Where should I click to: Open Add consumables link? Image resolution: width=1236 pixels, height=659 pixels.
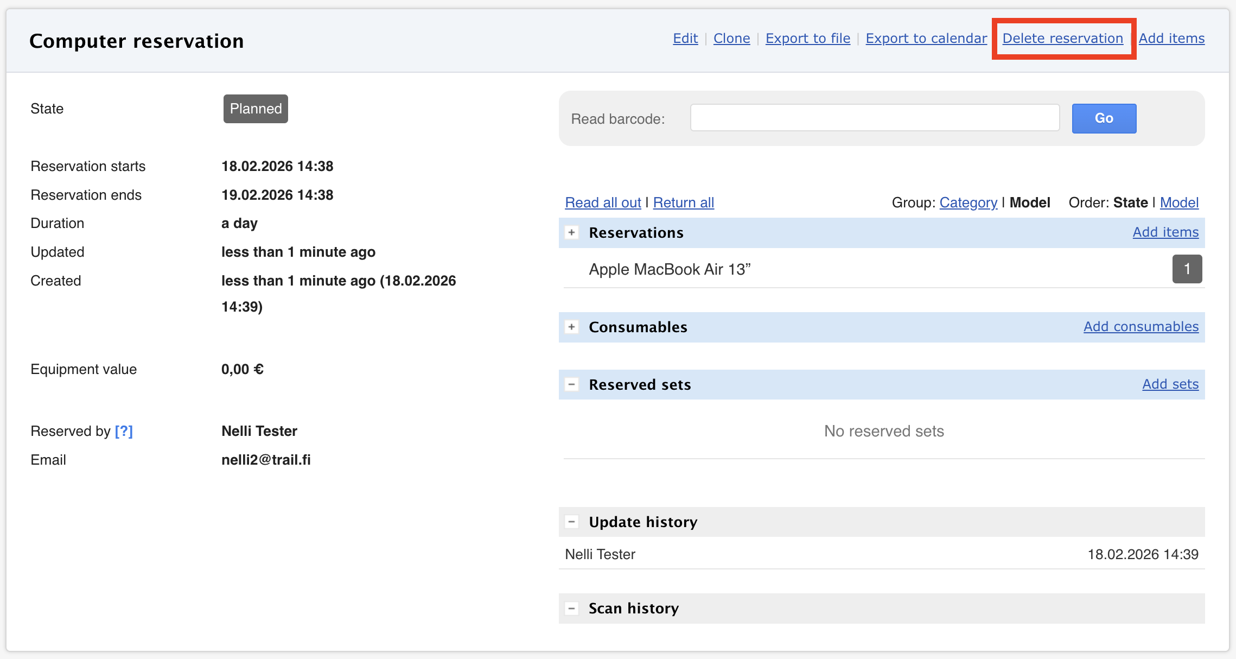(1141, 327)
